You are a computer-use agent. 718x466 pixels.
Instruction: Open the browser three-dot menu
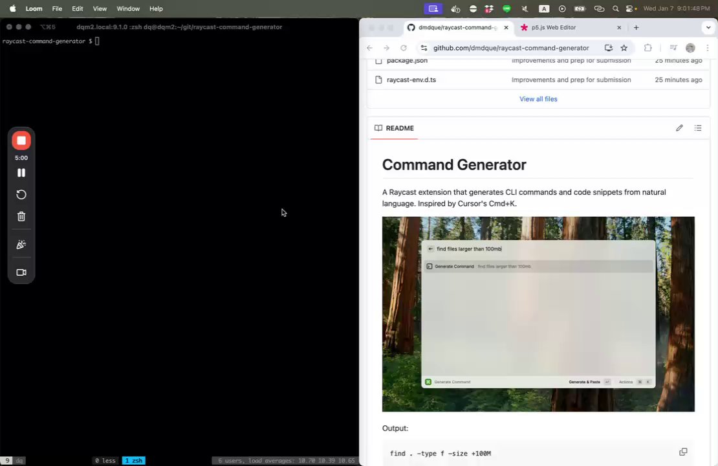[x=708, y=48]
